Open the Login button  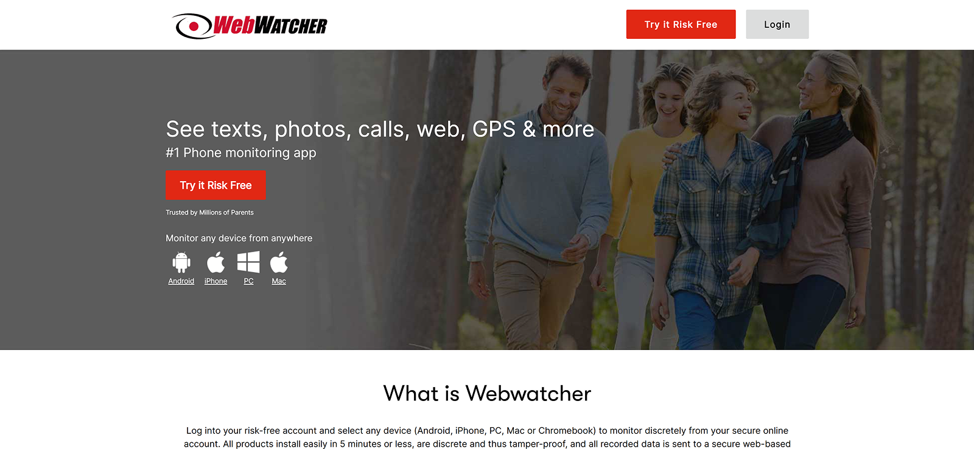point(777,24)
